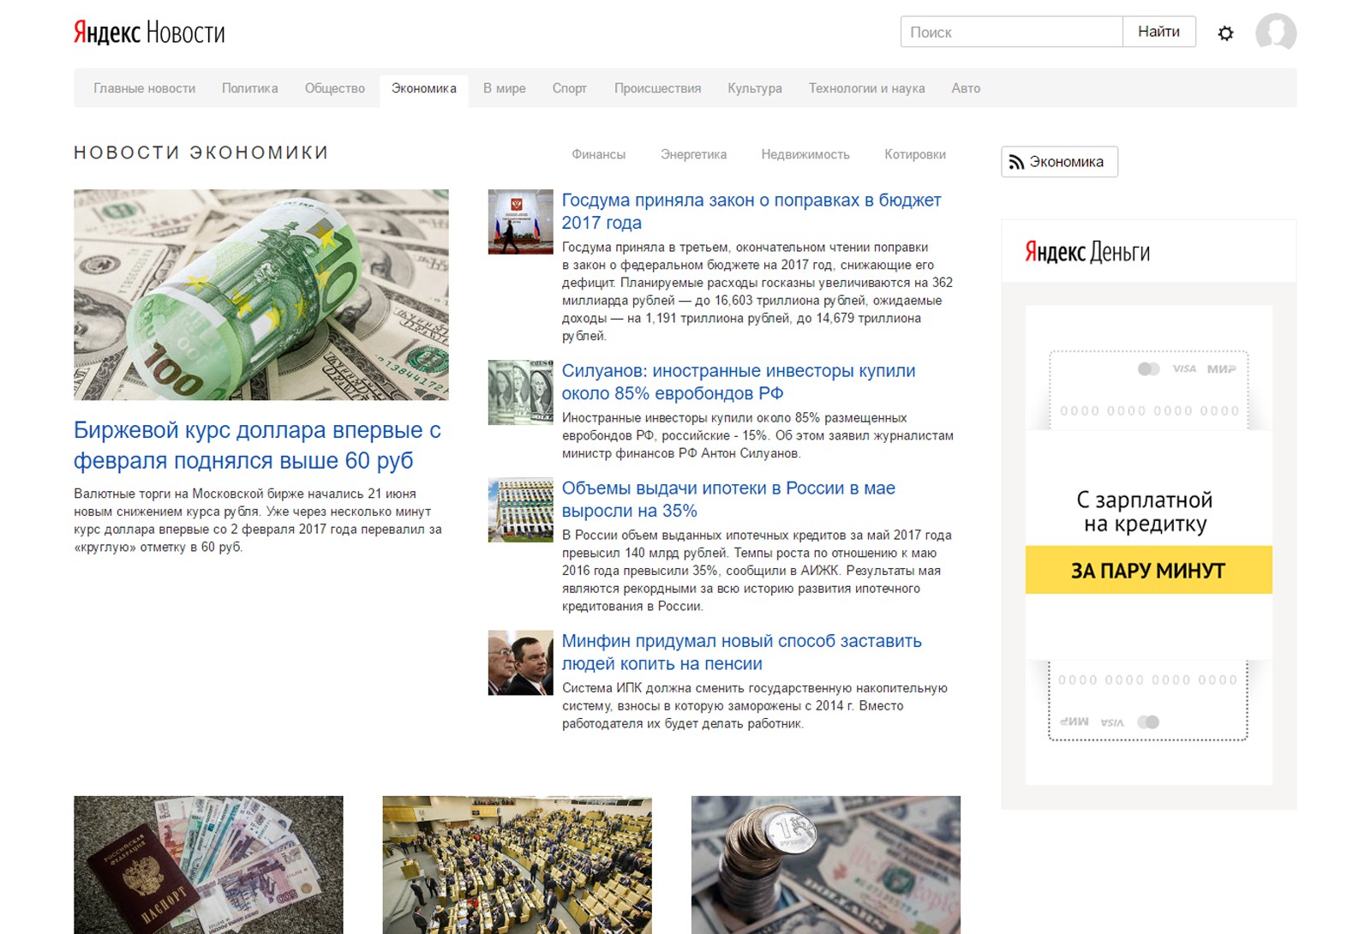Open the settings gear icon
This screenshot has height=934, width=1371.
coord(1225,33)
